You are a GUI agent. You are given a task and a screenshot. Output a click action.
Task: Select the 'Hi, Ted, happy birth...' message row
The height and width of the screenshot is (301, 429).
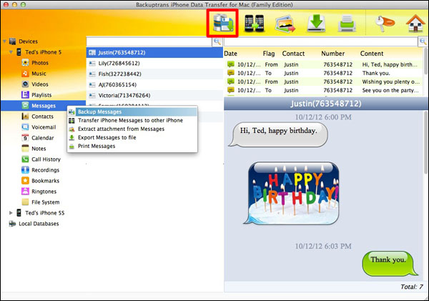324,64
